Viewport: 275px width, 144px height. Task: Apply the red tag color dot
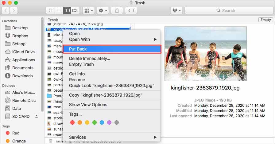click(x=72, y=122)
